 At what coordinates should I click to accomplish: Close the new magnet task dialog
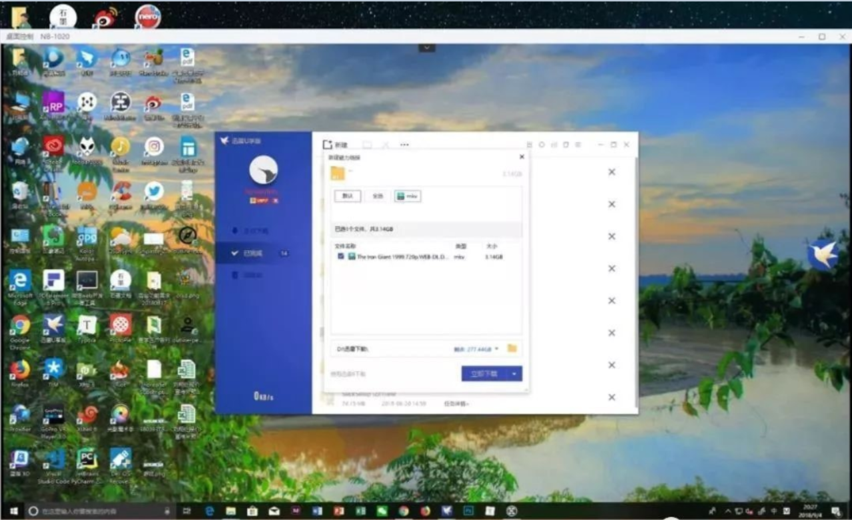522,157
